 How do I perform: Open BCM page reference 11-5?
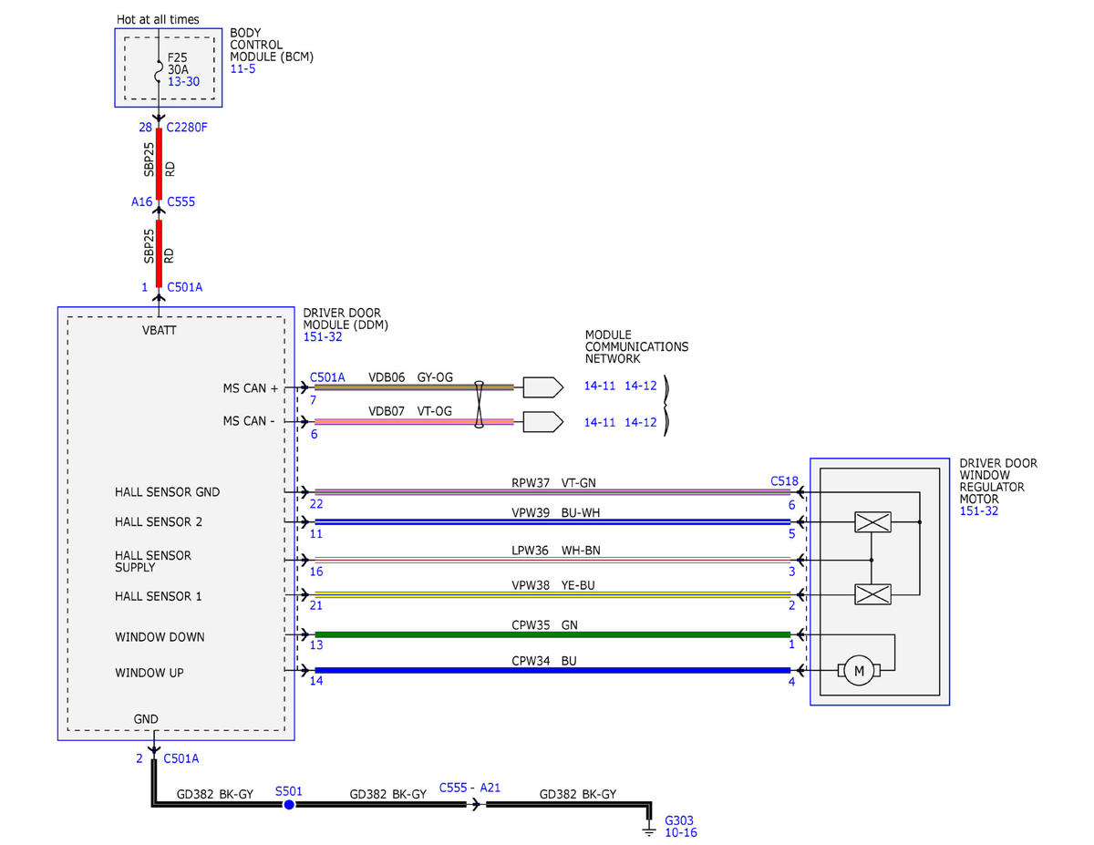point(243,68)
